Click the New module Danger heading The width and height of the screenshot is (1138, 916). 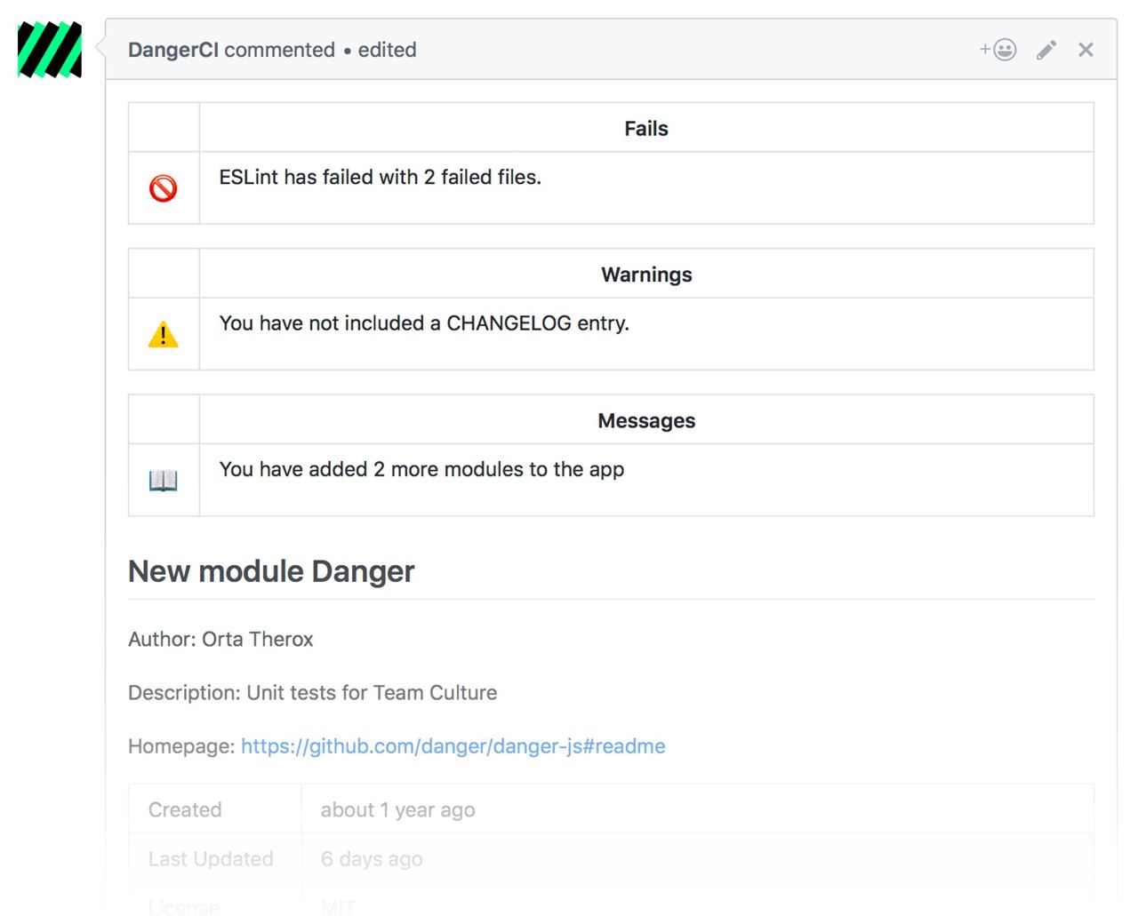[271, 571]
